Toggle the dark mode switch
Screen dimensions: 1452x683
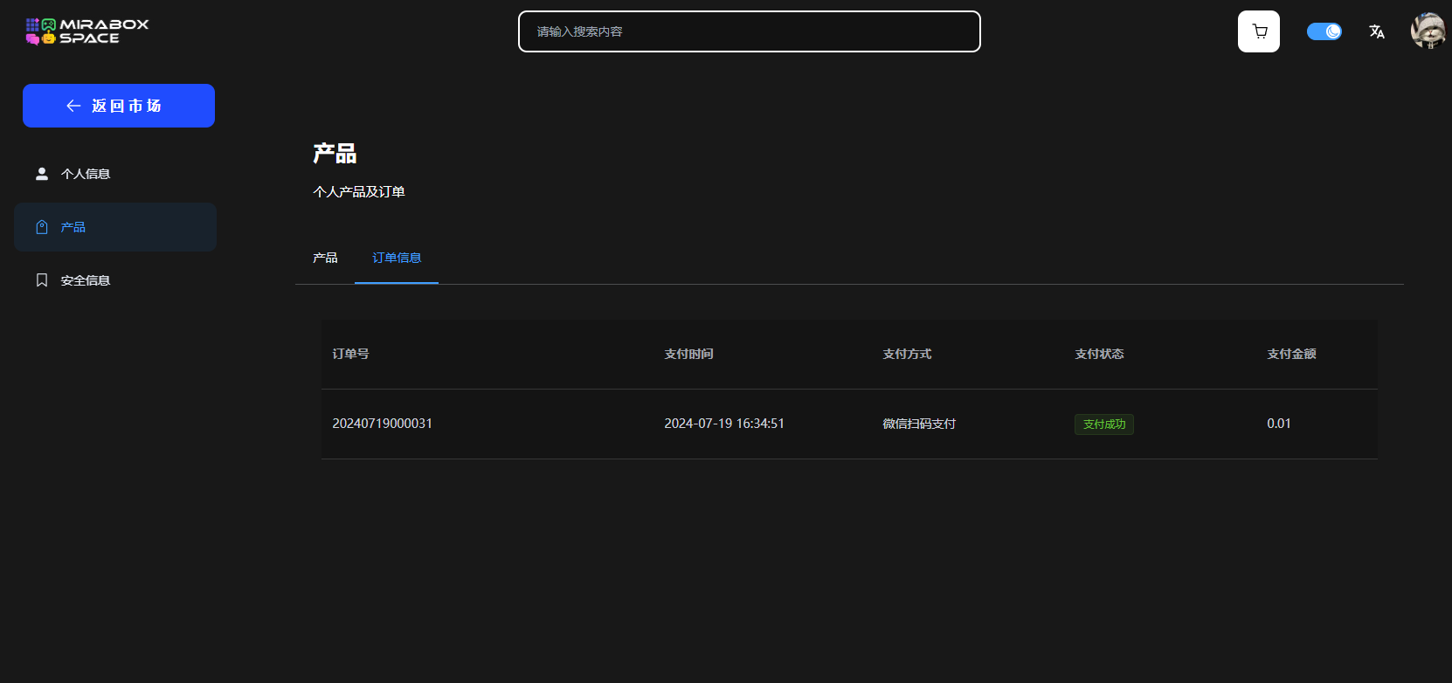click(1324, 31)
